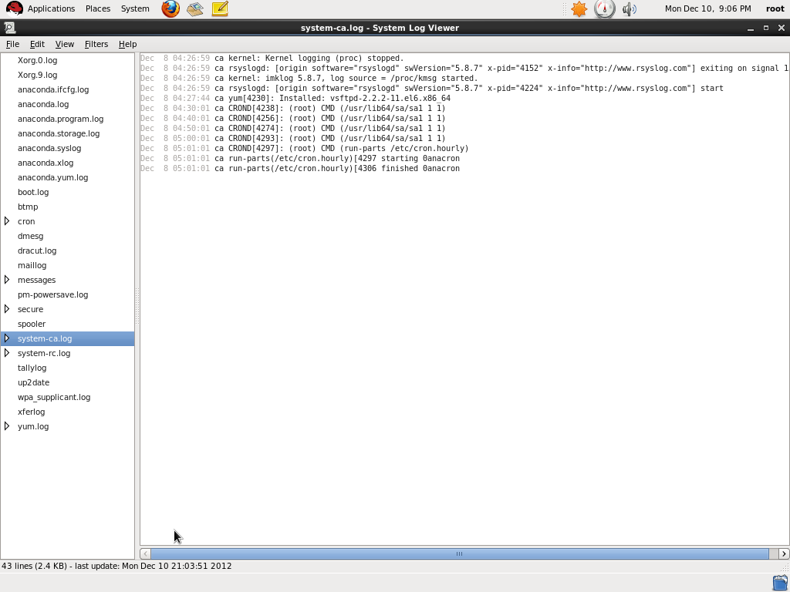Click the horizontal scrollbar right arrow
This screenshot has width=790, height=592.
pyautogui.click(x=784, y=553)
